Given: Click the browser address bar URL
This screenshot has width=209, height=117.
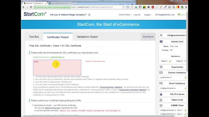Looking at the screenshot, I should click(x=92, y=7).
